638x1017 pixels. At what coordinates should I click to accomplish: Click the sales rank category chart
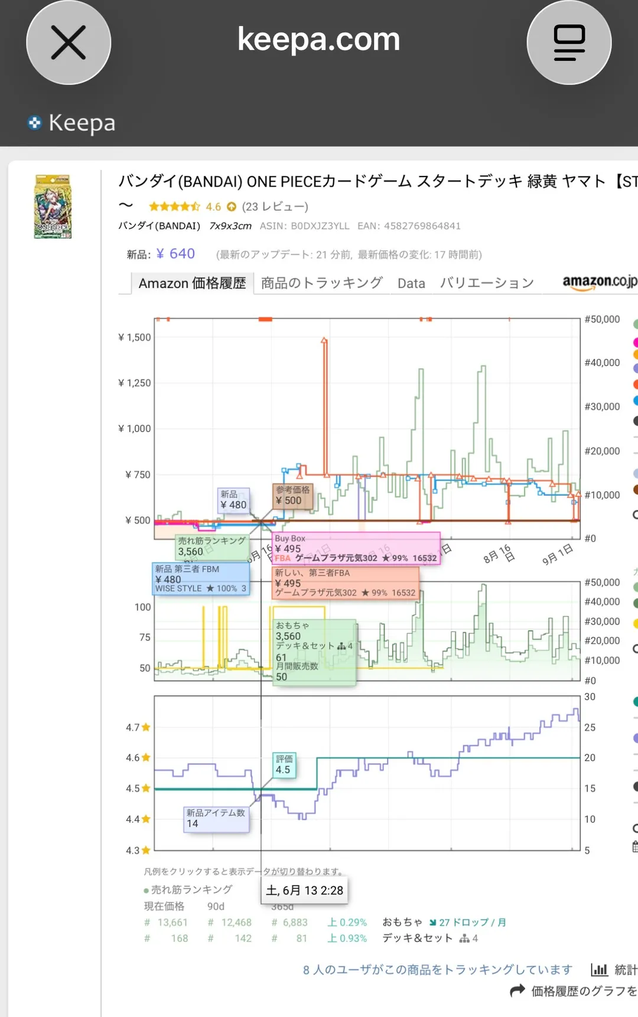pos(367,631)
